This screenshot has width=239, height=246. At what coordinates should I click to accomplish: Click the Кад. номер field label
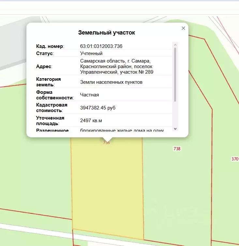tap(50, 46)
